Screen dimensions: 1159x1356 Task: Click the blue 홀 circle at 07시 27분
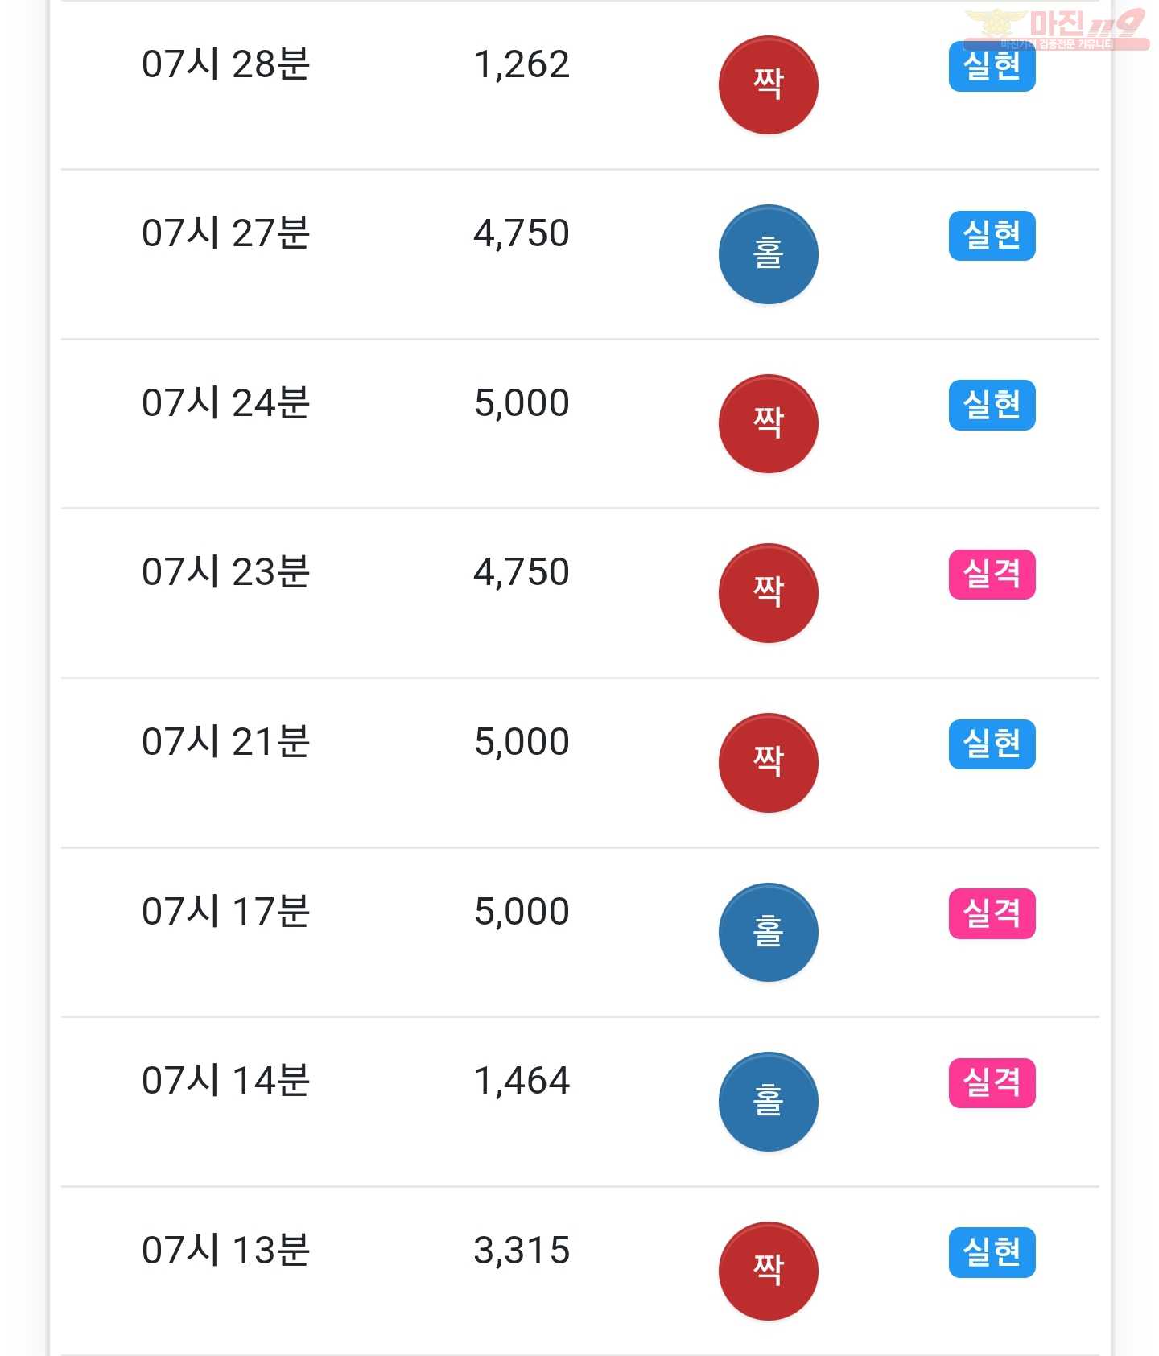coord(768,254)
